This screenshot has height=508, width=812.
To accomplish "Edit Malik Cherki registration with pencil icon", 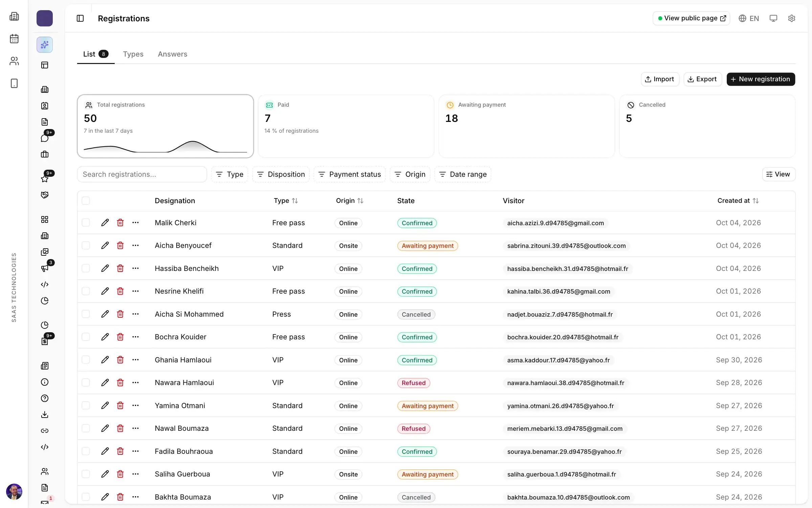I will click(105, 223).
